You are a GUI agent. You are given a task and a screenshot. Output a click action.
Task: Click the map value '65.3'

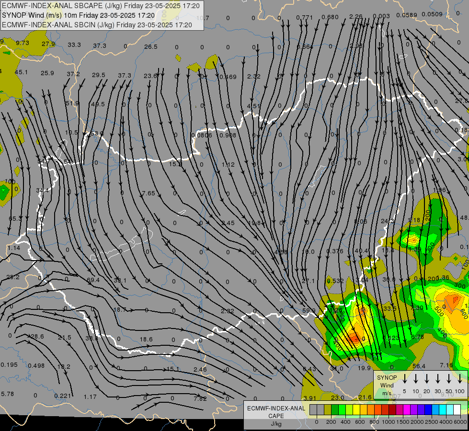coord(15,219)
